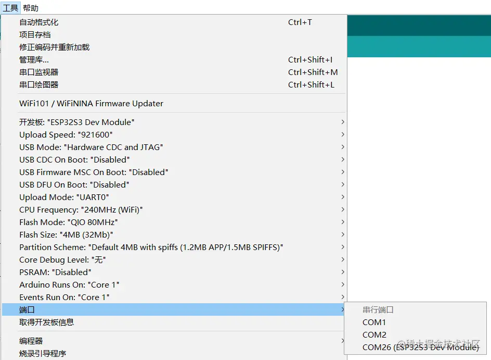The width and height of the screenshot is (491, 360).
Task: Expand USB Mode Hardware CDC and JTAG submenu
Action: click(x=174, y=147)
